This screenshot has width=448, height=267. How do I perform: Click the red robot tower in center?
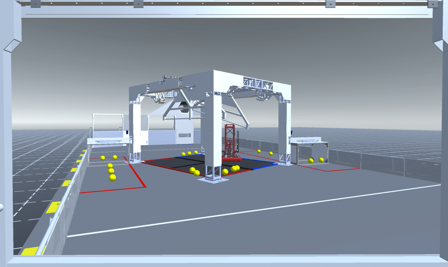pos(230,140)
